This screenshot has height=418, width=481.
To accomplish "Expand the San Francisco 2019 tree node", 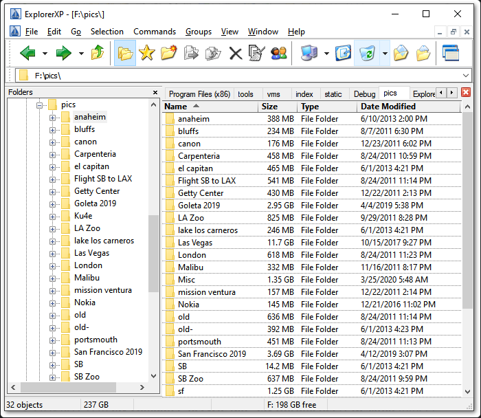I will click(52, 353).
